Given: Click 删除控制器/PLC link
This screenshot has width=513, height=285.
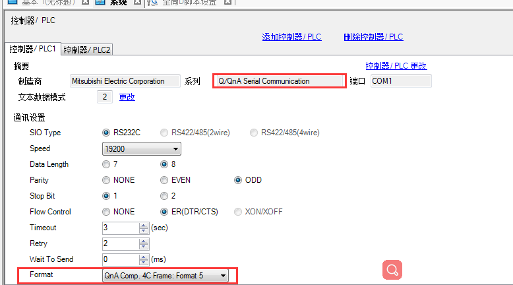Looking at the screenshot, I should pos(373,37).
